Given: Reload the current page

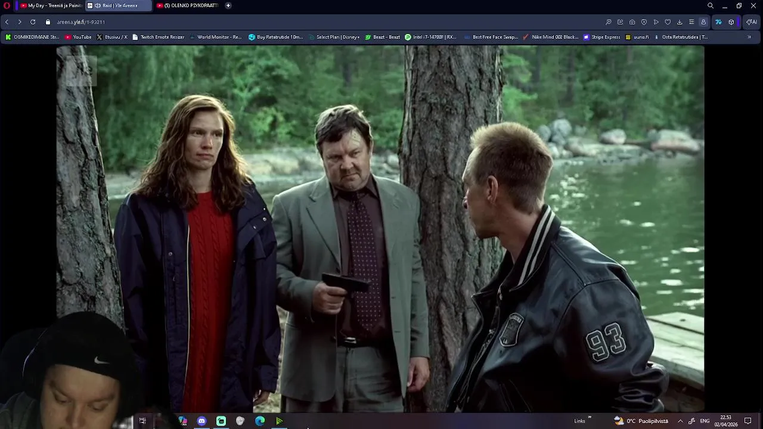Looking at the screenshot, I should pos(33,22).
